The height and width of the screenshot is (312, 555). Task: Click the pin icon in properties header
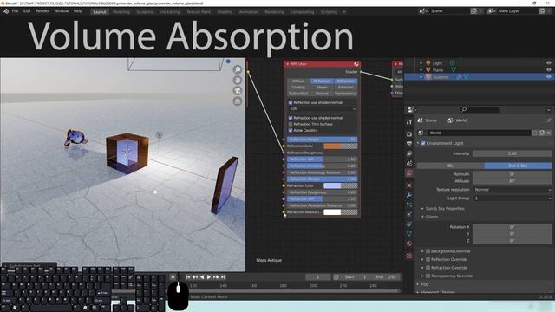coord(549,120)
